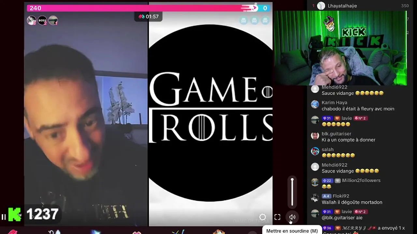Open the rank 1 top gifter avatar
This screenshot has height=234, width=417.
pyautogui.click(x=53, y=20)
